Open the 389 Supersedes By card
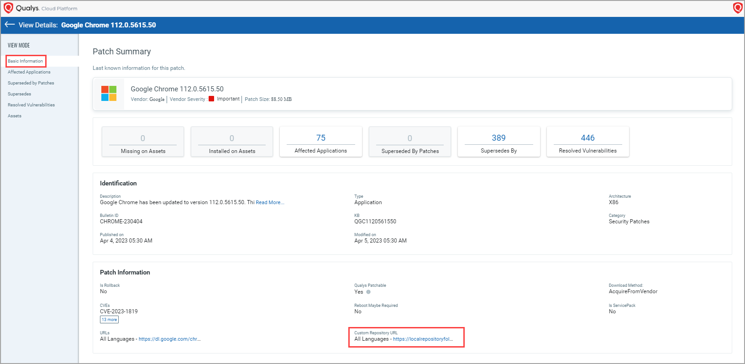The image size is (745, 364). click(x=499, y=142)
